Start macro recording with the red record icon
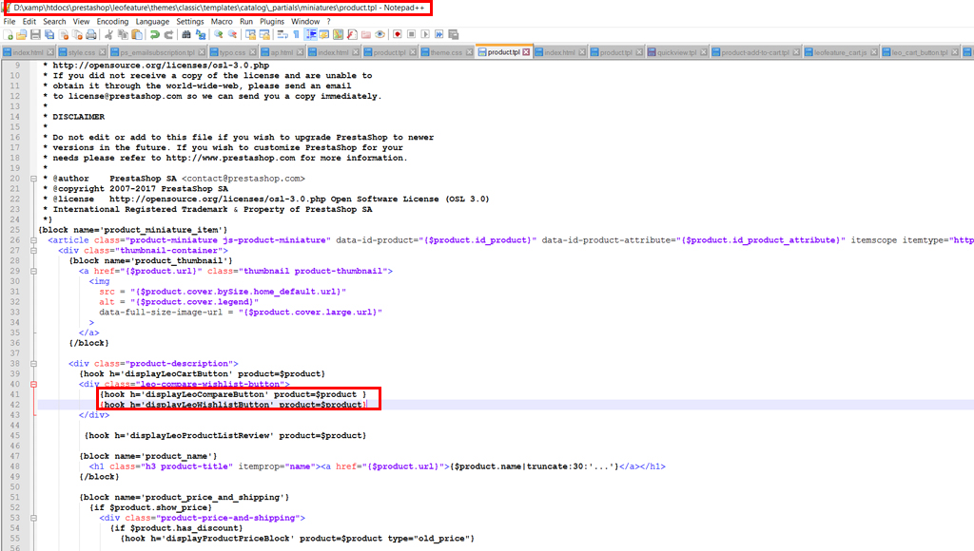The height and width of the screenshot is (551, 974). tap(395, 35)
